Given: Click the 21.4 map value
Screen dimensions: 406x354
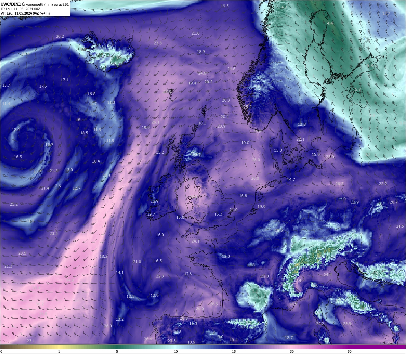Looking at the screenshot, I should [45, 188].
